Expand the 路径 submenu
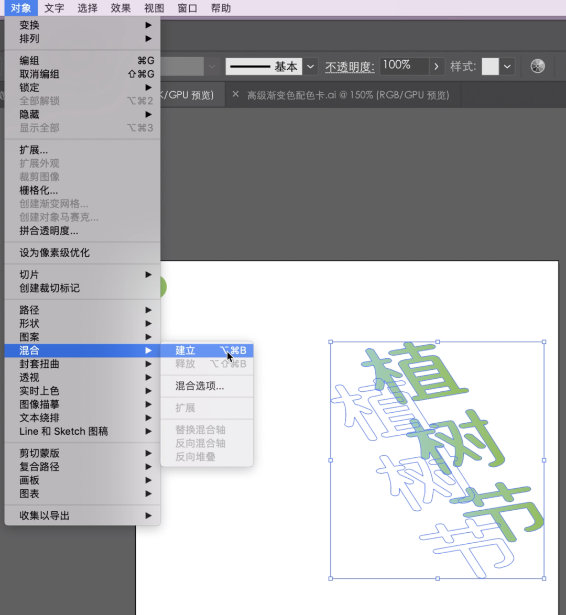The image size is (566, 615). pos(30,310)
